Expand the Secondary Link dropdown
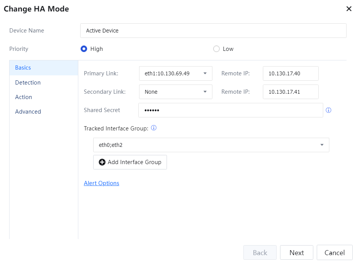Screen dimensions: 358x262 point(175,92)
